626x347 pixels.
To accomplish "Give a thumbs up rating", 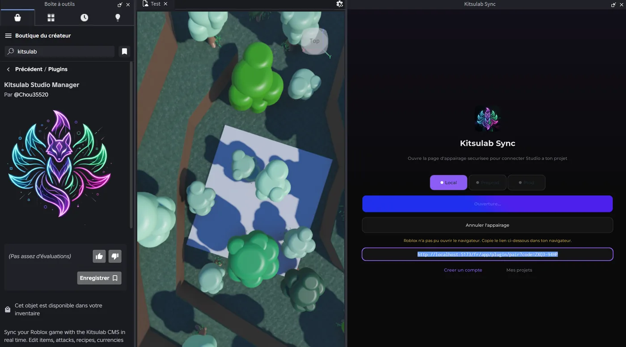I will tap(99, 256).
